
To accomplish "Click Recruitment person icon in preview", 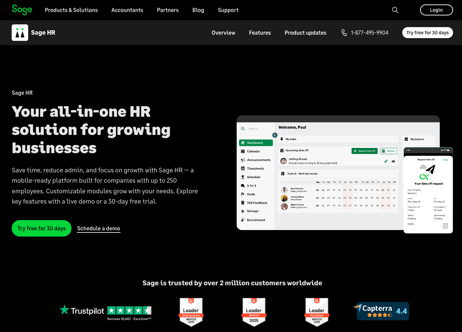I will coord(243,220).
